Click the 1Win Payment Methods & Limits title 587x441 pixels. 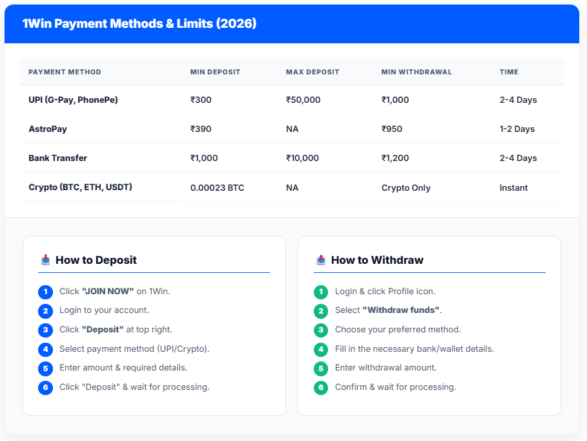pyautogui.click(x=139, y=24)
